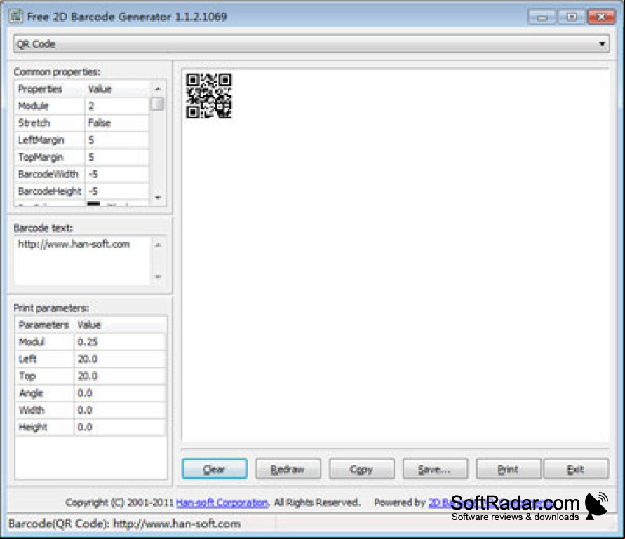Click the Parameters column header
The height and width of the screenshot is (539, 625).
(x=45, y=325)
